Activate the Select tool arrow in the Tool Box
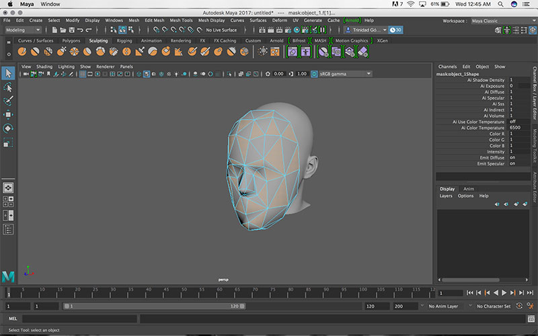The image size is (538, 336). pos(8,73)
